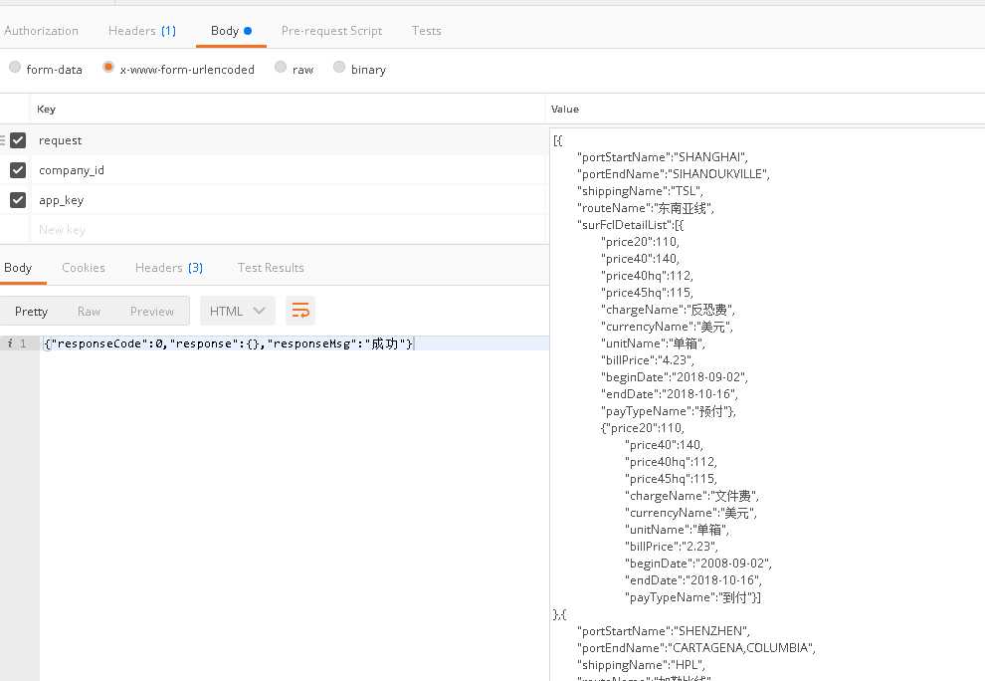
Task: Open the HTML format dropdown
Action: tap(238, 312)
